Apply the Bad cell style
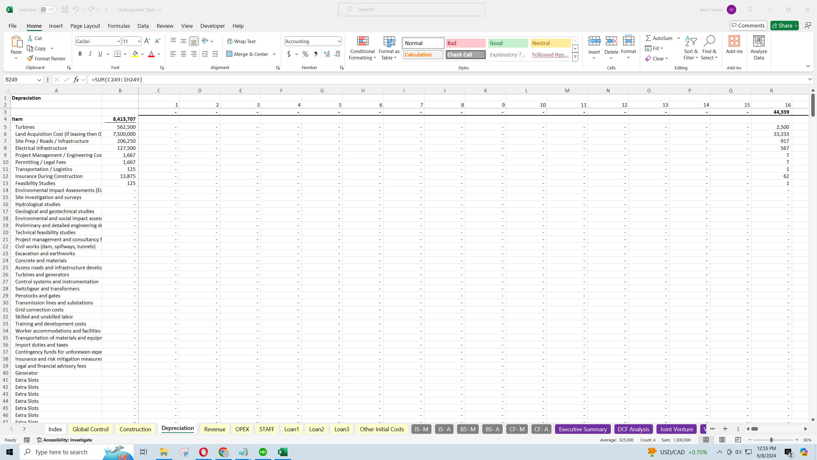 coord(465,43)
